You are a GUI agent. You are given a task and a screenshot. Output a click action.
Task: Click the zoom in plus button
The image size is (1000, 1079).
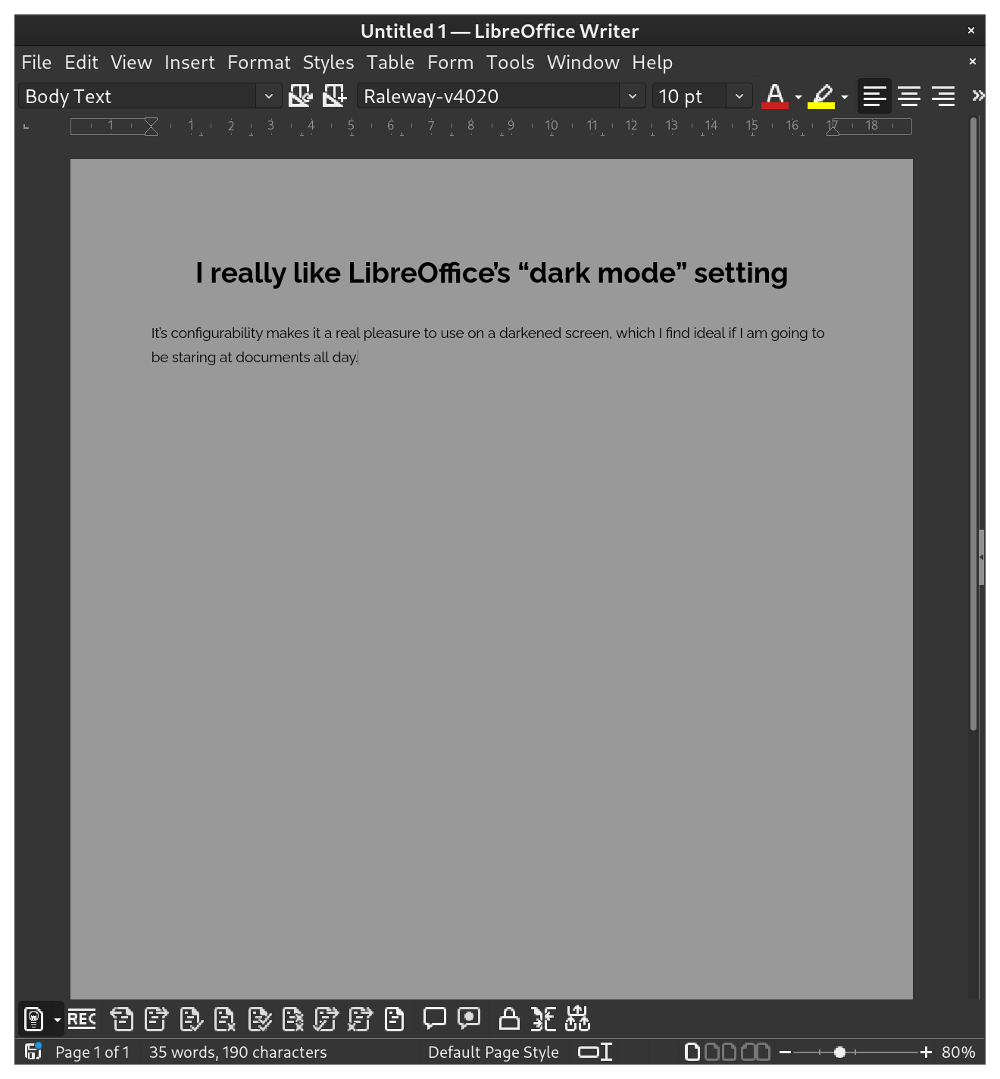tap(926, 1052)
